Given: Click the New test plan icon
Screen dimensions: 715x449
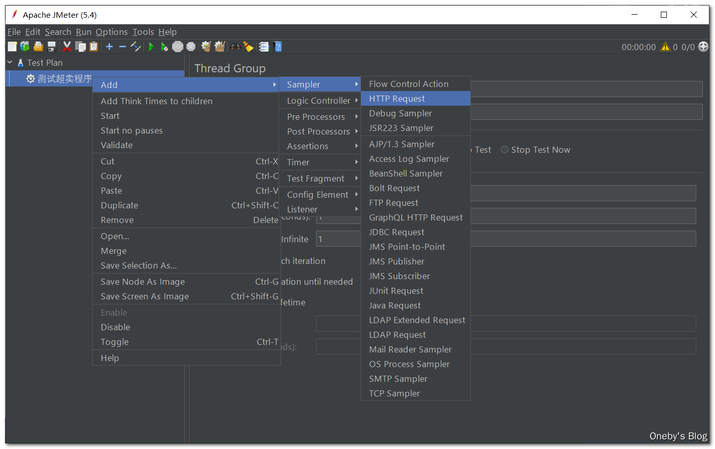Looking at the screenshot, I should pyautogui.click(x=12, y=47).
